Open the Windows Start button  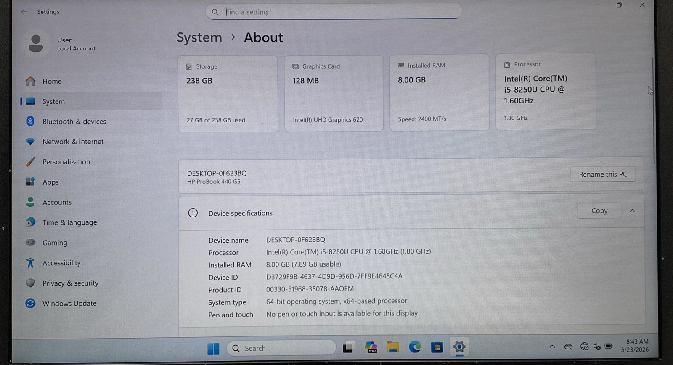pyautogui.click(x=213, y=349)
